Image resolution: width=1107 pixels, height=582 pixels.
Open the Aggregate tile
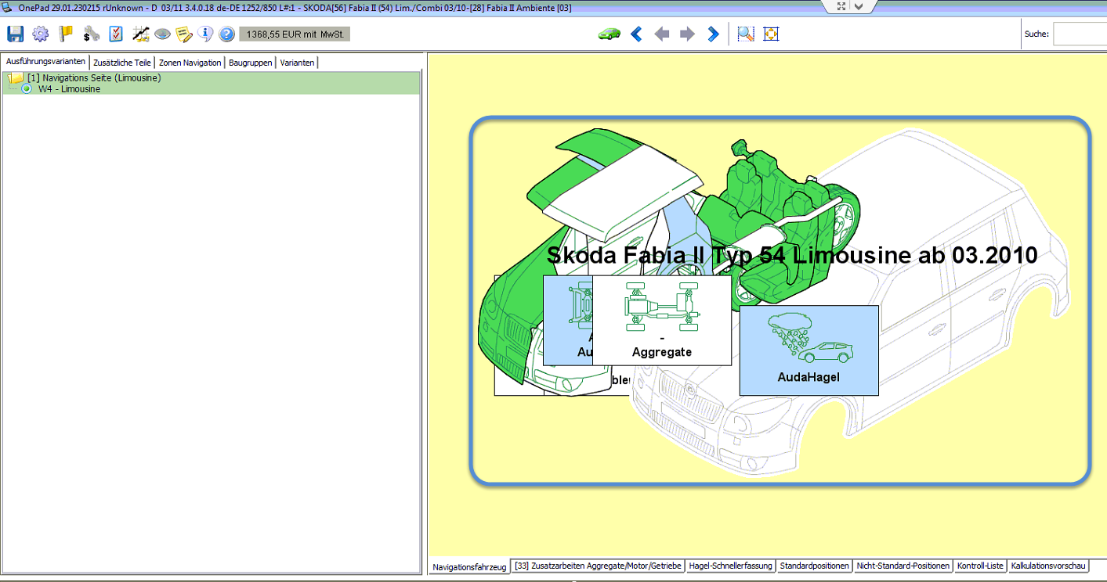coord(662,320)
